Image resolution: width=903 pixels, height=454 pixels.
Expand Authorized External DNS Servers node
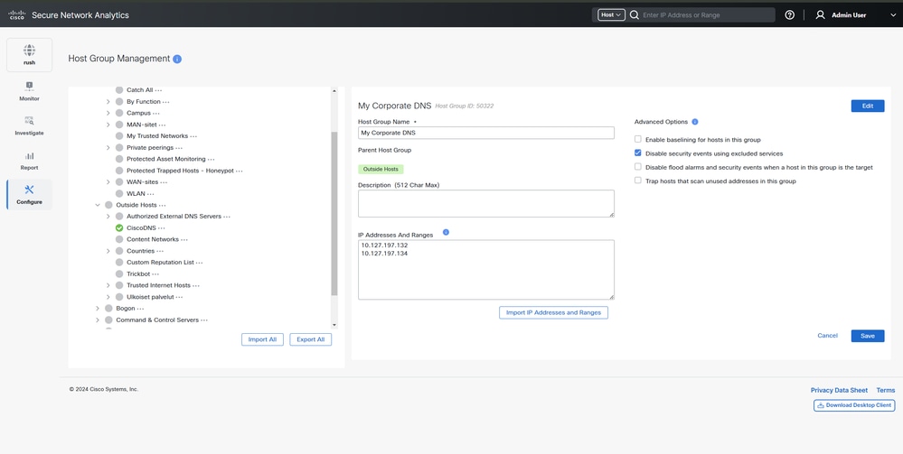coord(108,217)
